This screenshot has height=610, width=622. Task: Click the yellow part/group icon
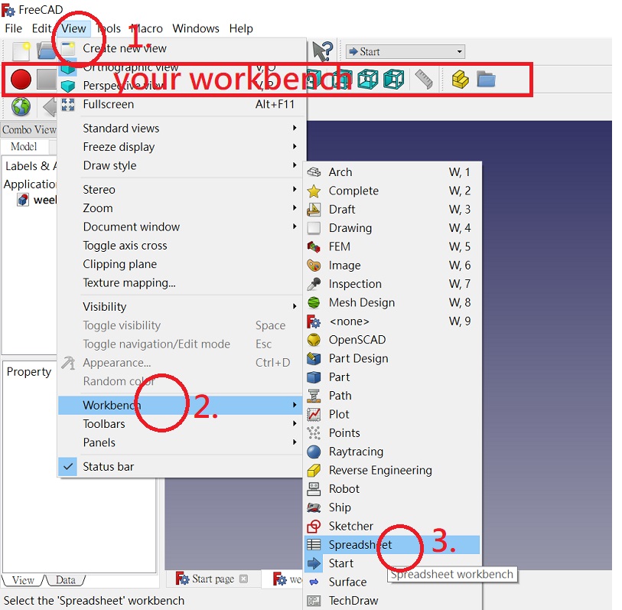click(460, 79)
